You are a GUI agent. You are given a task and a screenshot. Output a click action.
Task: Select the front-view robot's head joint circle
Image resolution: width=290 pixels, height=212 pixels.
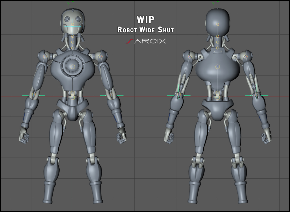pos(73,24)
